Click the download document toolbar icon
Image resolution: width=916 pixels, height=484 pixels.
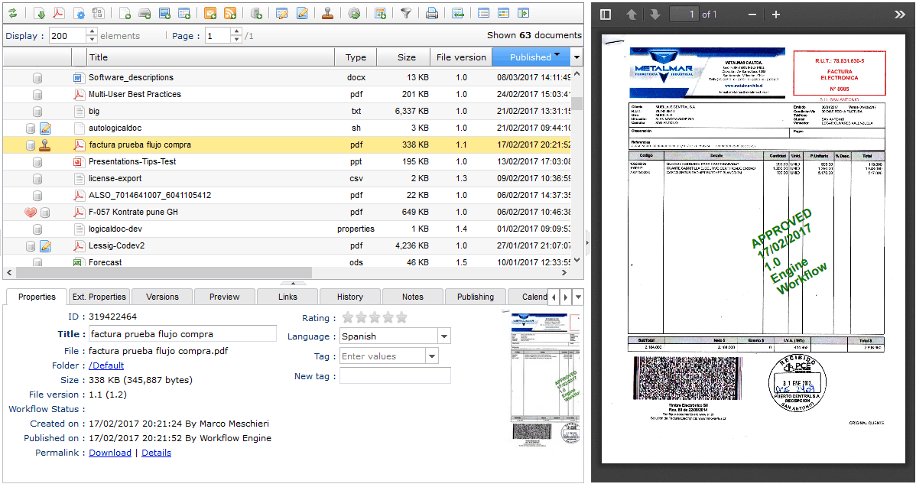point(39,13)
